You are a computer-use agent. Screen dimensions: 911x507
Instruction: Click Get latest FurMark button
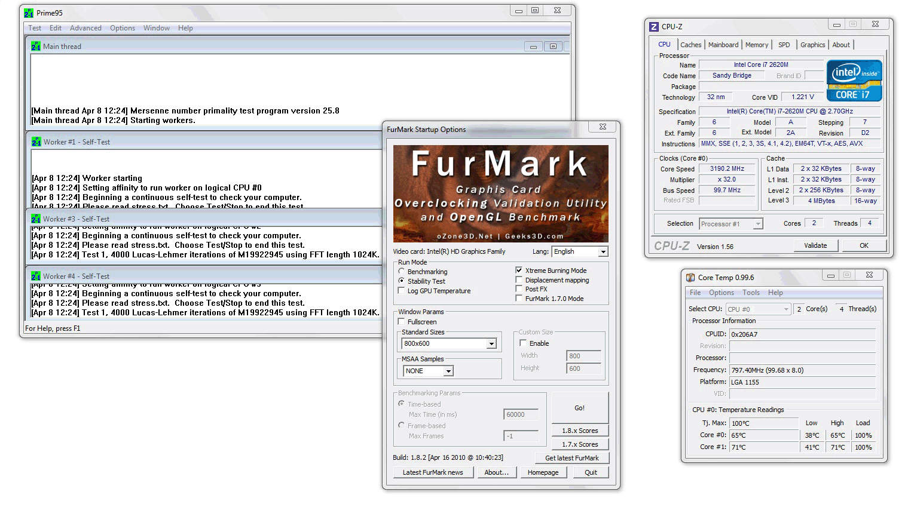click(572, 458)
